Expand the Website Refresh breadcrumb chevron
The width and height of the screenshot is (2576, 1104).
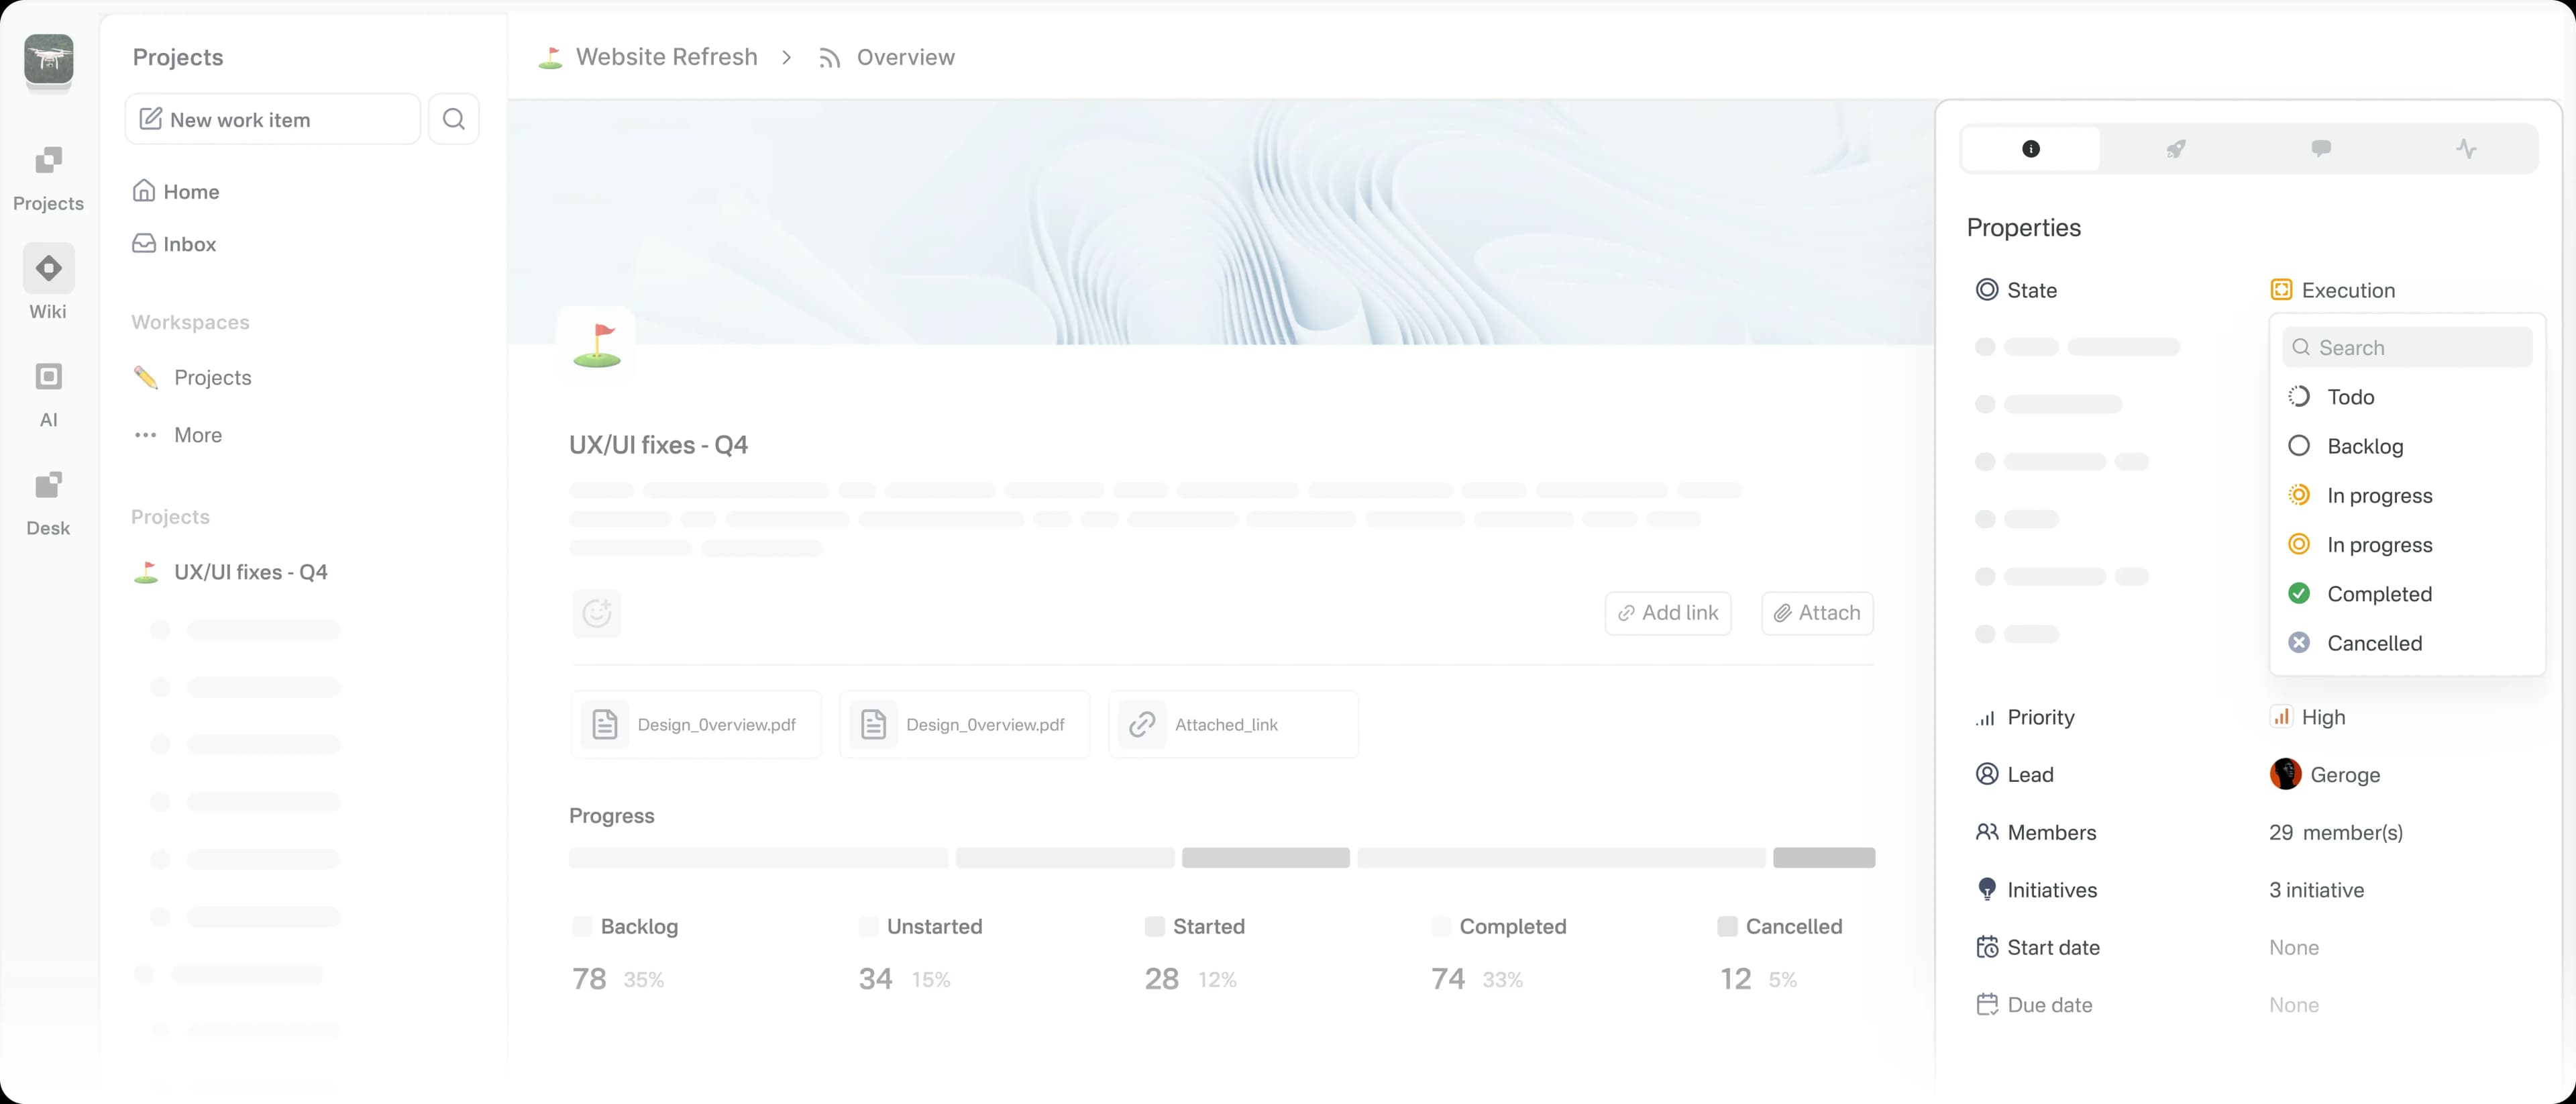click(x=787, y=57)
